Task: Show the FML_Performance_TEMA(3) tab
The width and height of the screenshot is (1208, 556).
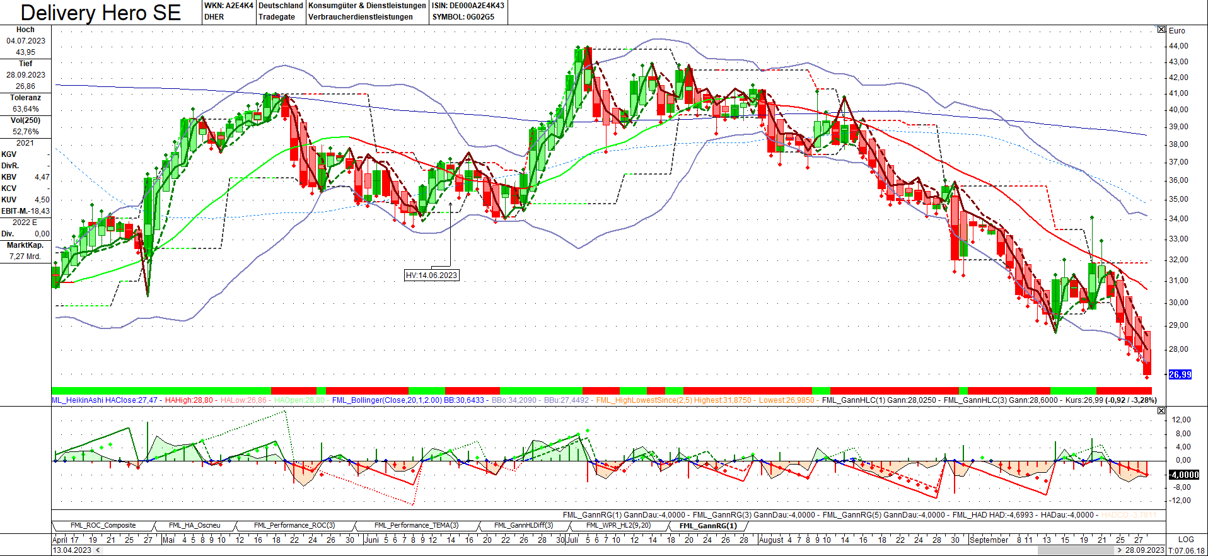Action: coord(416,525)
